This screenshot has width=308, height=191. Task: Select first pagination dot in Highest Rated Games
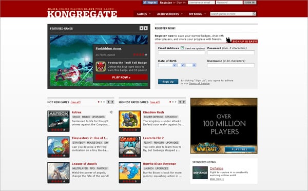click(170, 102)
